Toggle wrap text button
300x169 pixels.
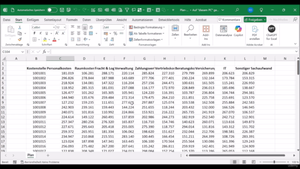[91, 27]
